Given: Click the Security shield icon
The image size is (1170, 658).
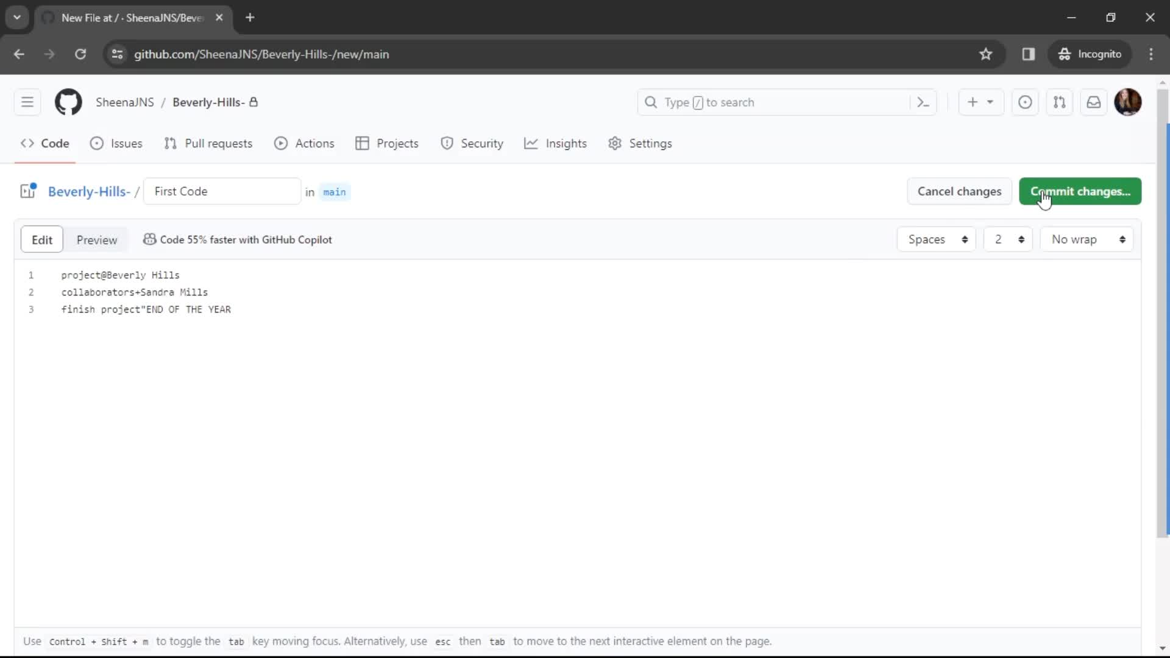Looking at the screenshot, I should click(447, 143).
